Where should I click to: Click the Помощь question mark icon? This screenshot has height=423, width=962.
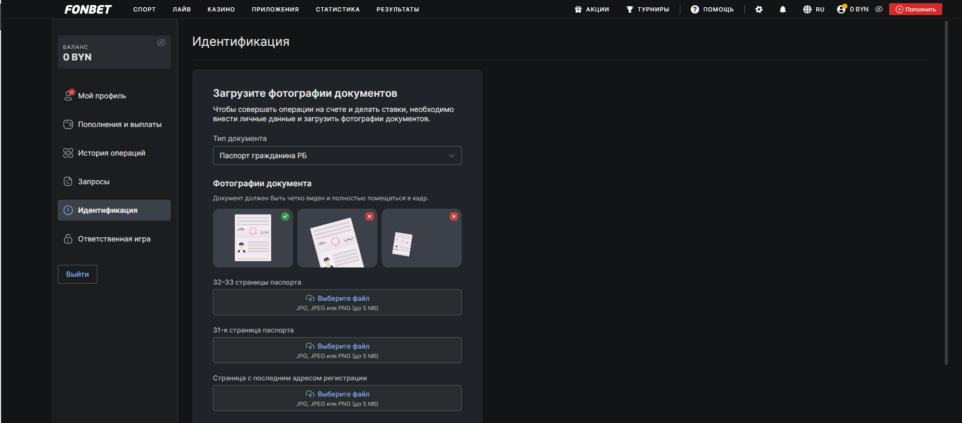694,9
